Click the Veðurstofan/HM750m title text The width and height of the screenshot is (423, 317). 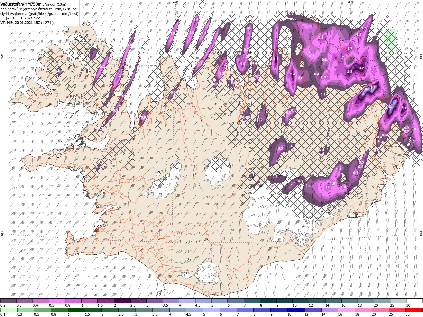tap(21, 4)
